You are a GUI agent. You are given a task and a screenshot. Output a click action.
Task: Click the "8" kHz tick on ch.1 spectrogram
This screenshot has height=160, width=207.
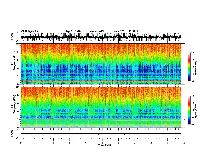click(x=18, y=52)
